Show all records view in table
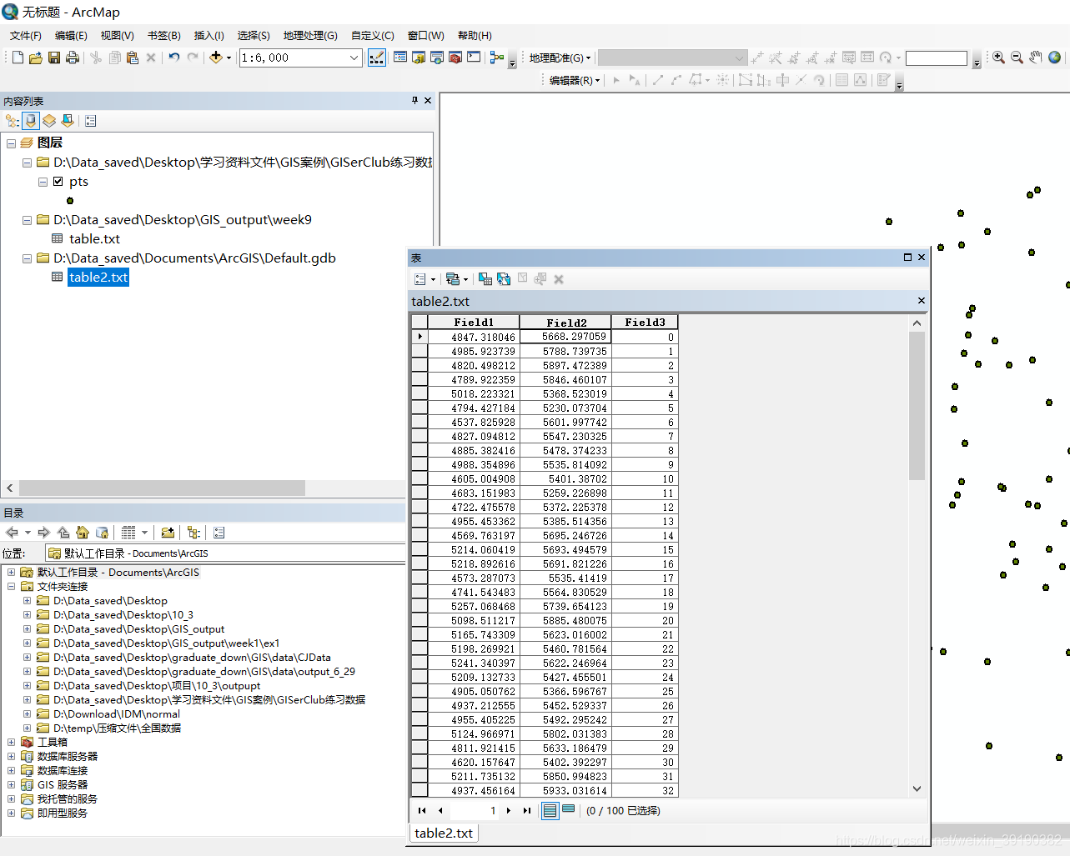The width and height of the screenshot is (1070, 856). tap(550, 810)
